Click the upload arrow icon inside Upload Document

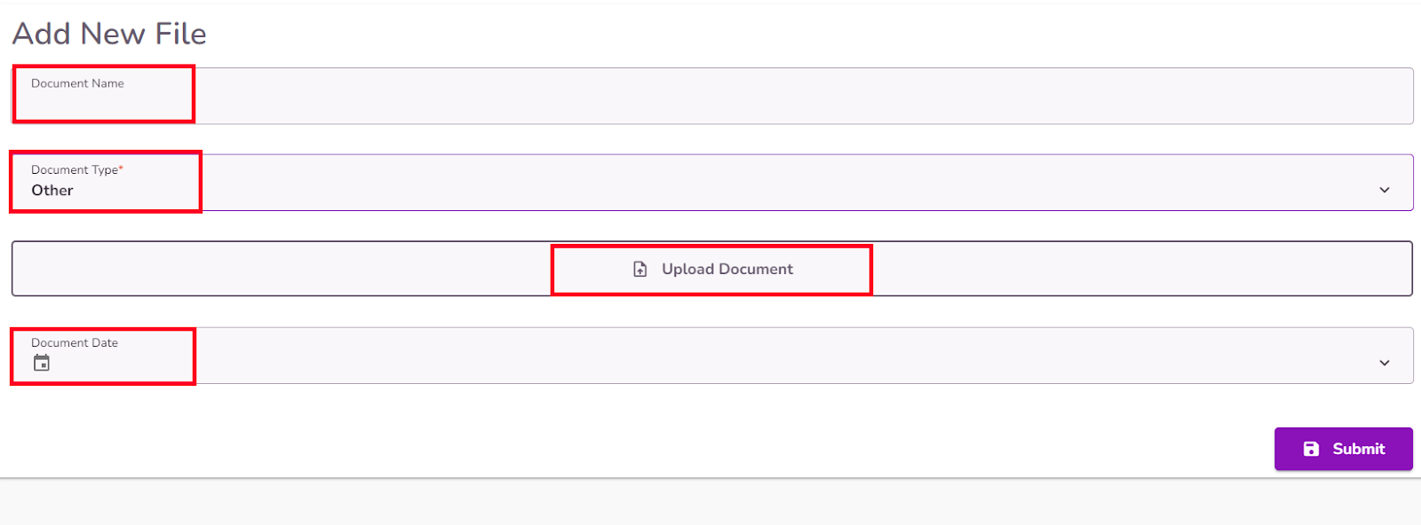[x=639, y=268]
